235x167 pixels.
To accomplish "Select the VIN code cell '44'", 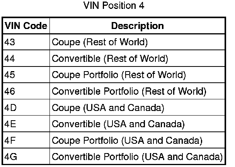I will [9, 59].
